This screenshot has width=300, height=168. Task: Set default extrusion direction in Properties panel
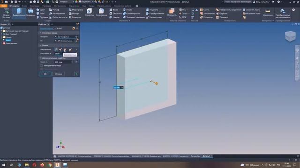click(x=56, y=49)
